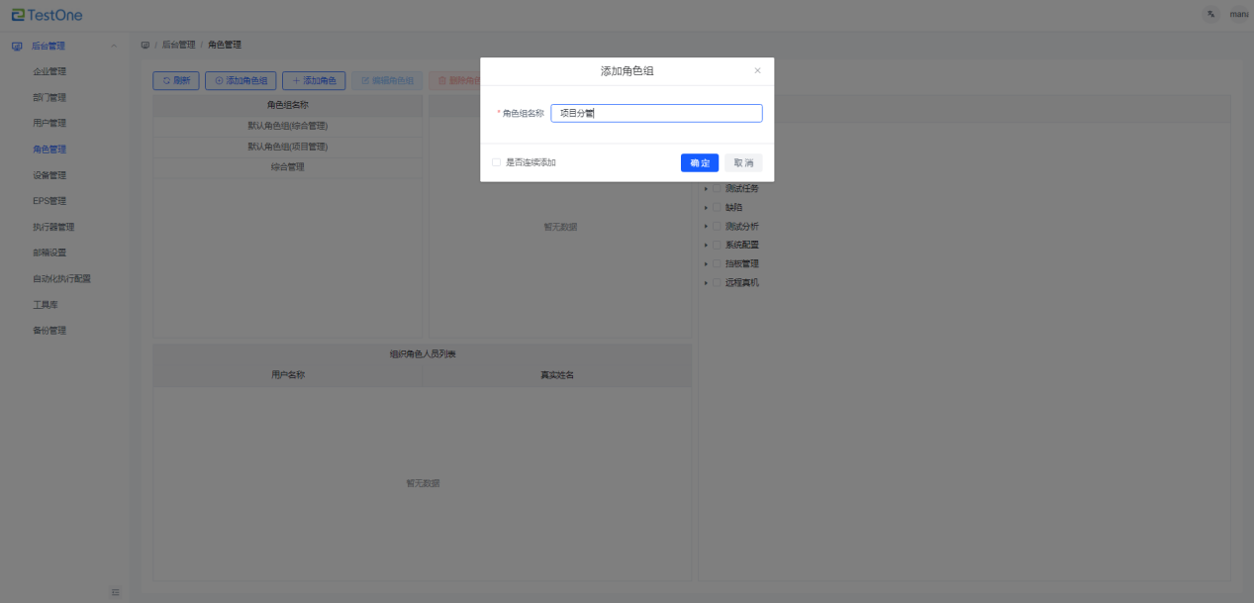
Task: Open 用户管理 in the sidebar
Action: 49,123
